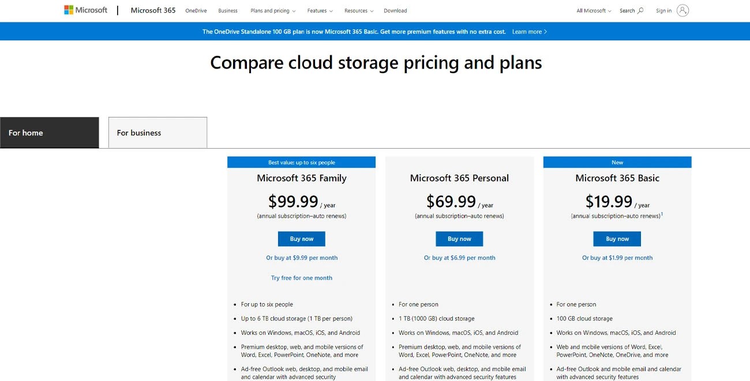Image resolution: width=750 pixels, height=381 pixels.
Task: Open OneDrive from the navigation bar
Action: (196, 10)
